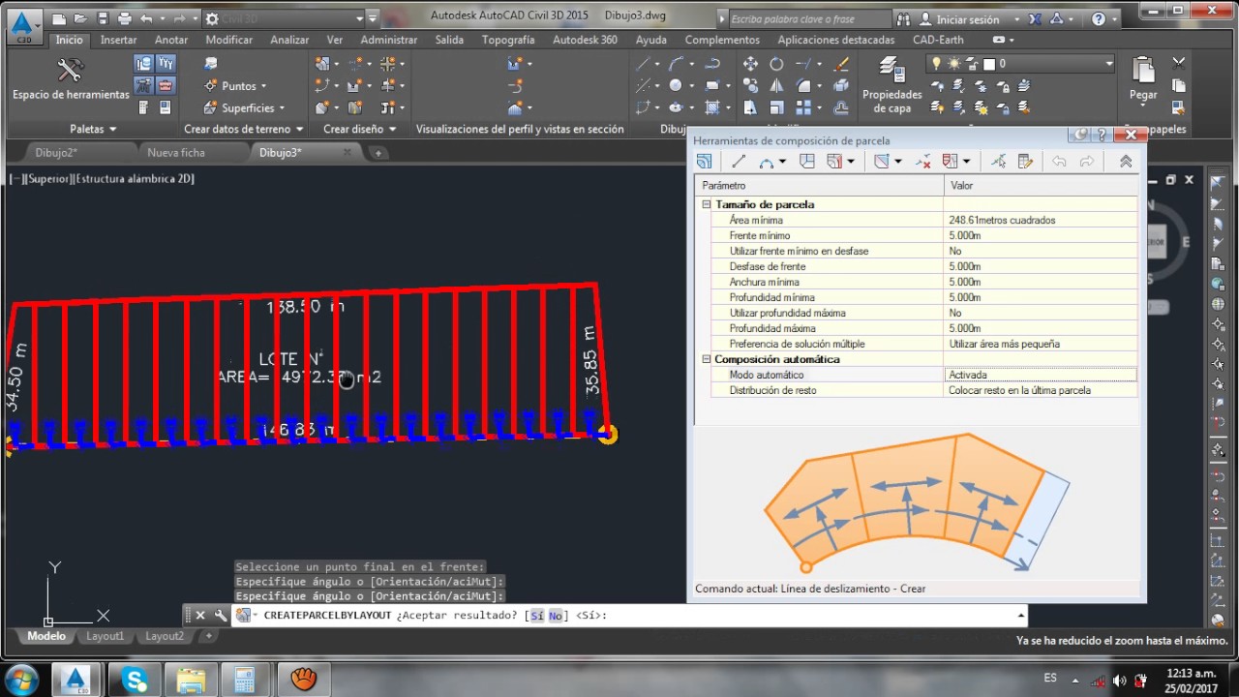Open the Sub-entity editor icon
The height and width of the screenshot is (697, 1239).
click(1026, 162)
